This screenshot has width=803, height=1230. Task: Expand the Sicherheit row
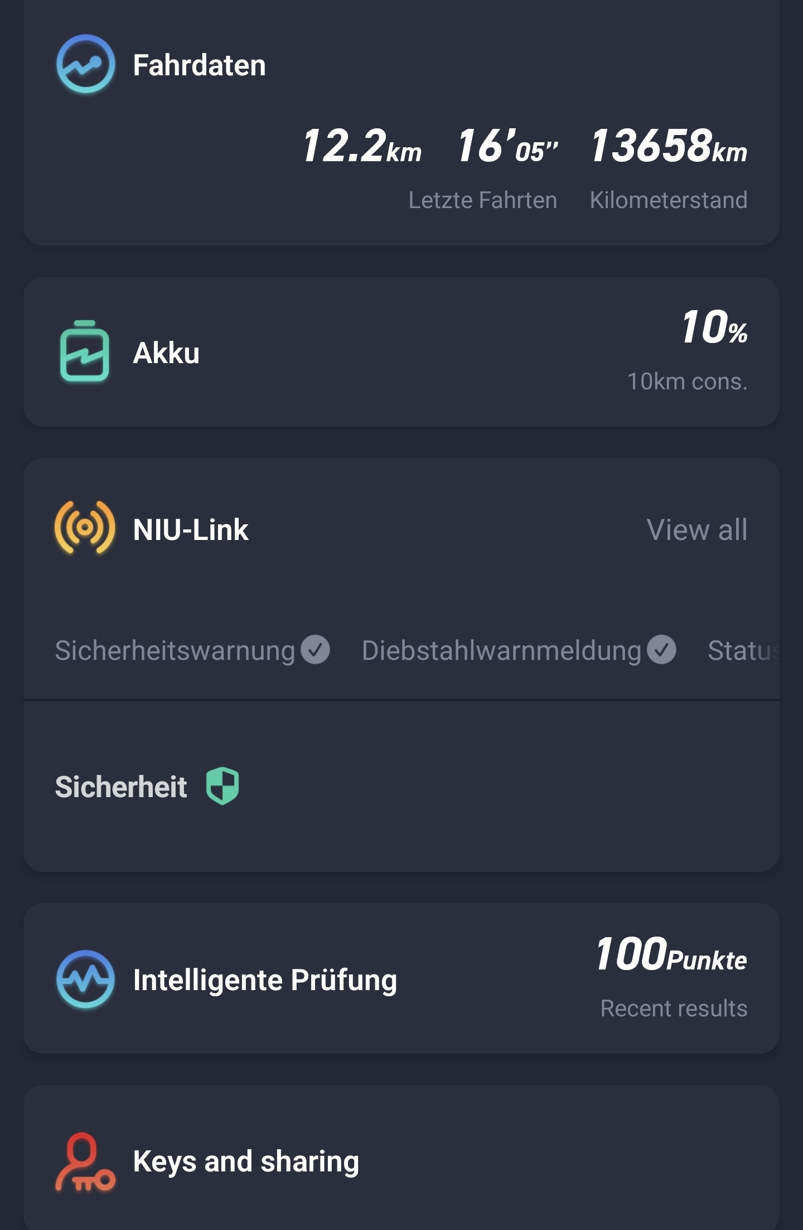121,787
